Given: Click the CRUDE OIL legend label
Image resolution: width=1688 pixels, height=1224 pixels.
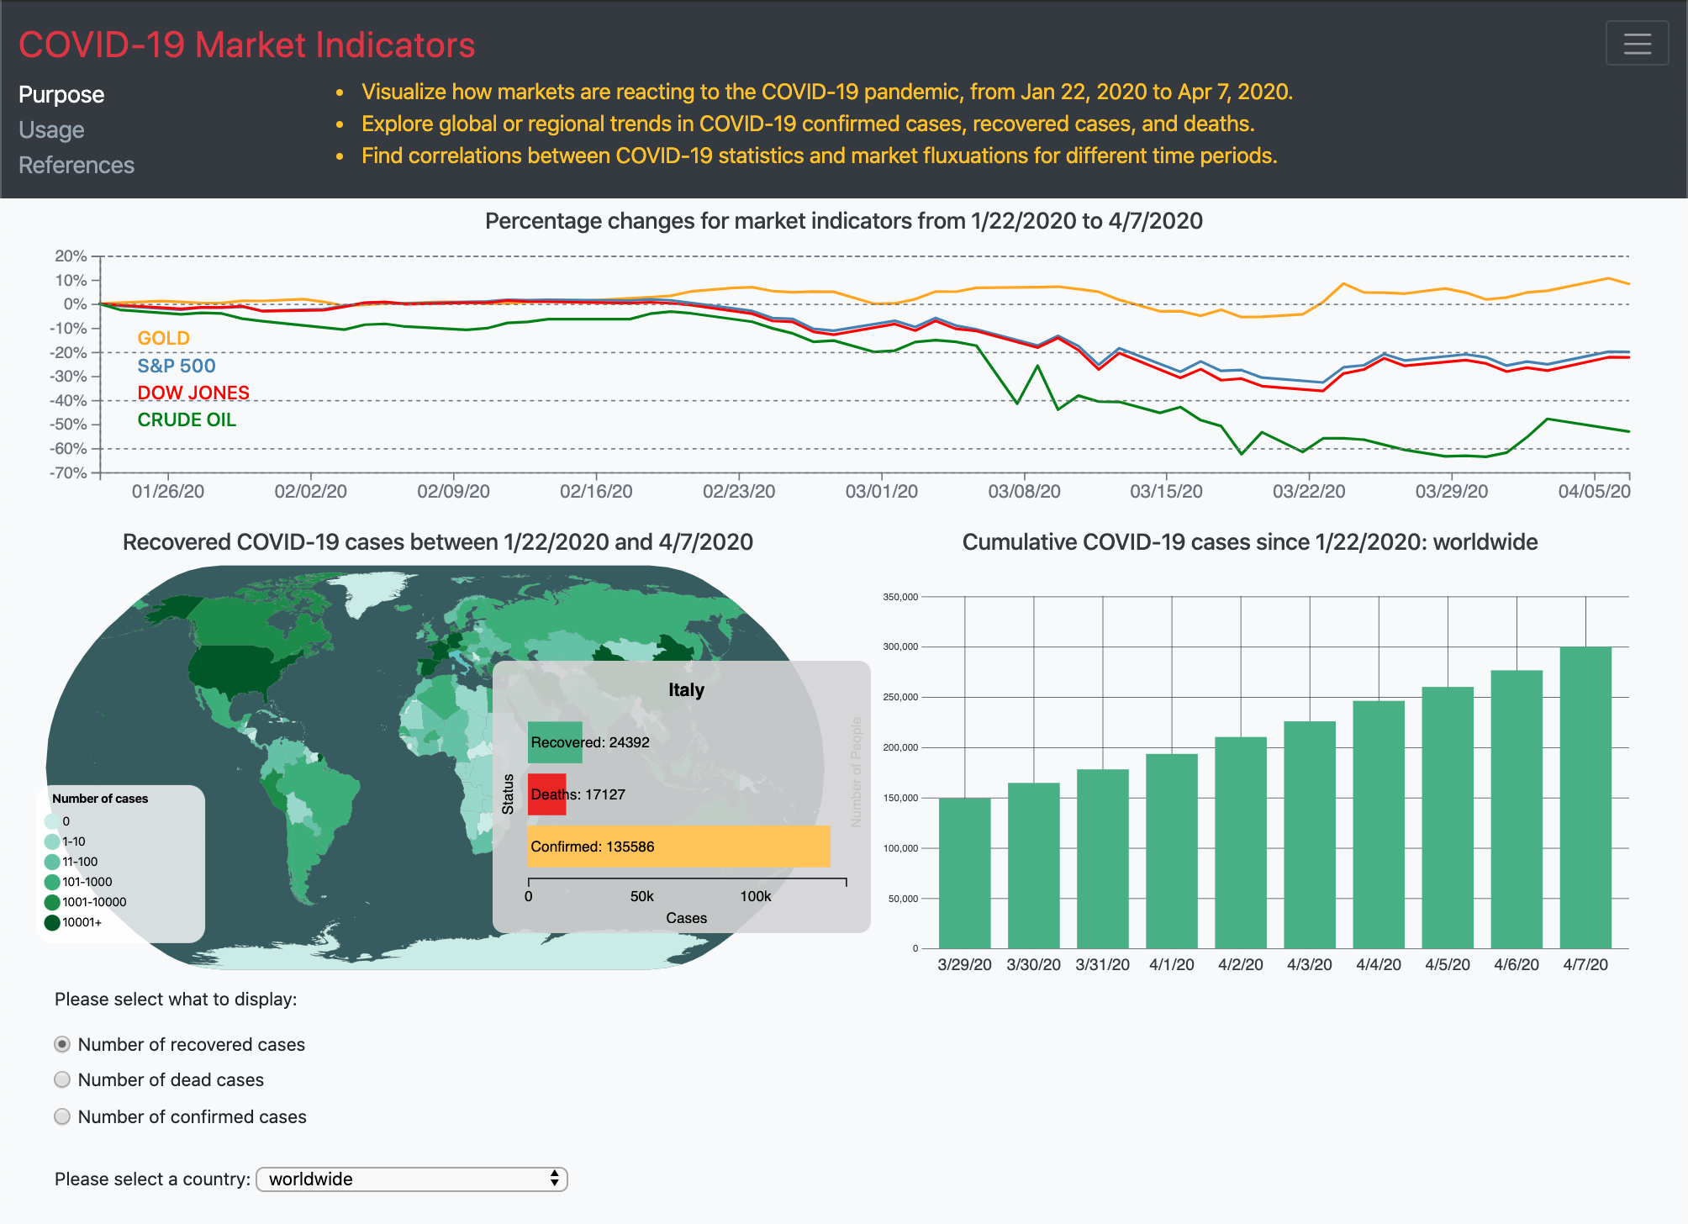Looking at the screenshot, I should 187,419.
